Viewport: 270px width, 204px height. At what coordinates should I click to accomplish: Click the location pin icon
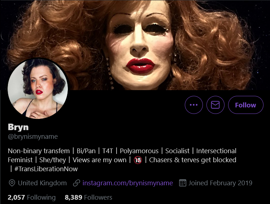click(12, 183)
